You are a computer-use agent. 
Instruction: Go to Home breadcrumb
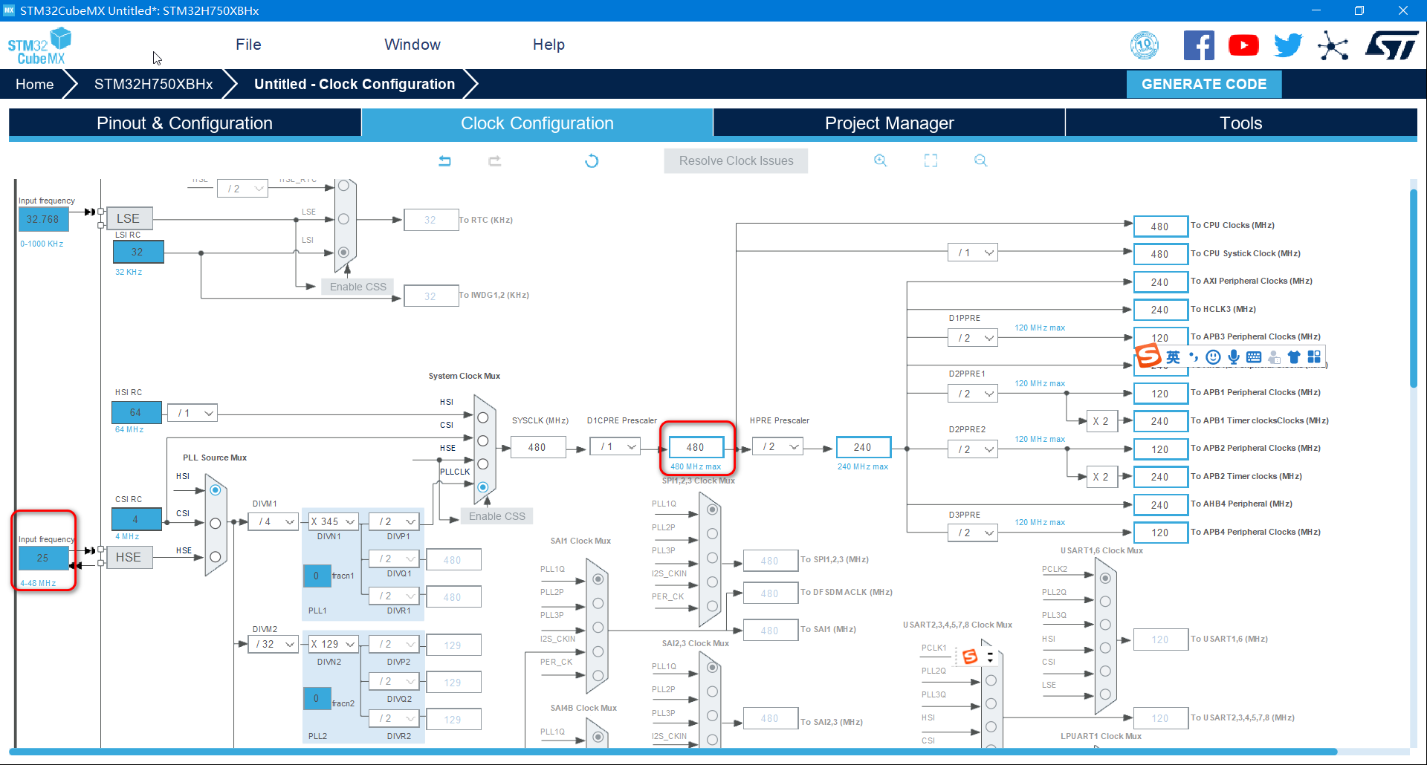pyautogui.click(x=35, y=84)
